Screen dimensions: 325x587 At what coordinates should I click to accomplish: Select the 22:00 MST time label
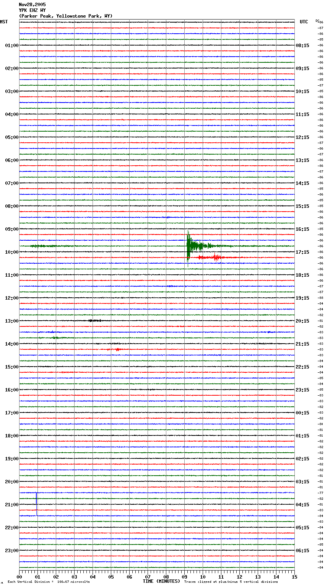pyautogui.click(x=12, y=528)
